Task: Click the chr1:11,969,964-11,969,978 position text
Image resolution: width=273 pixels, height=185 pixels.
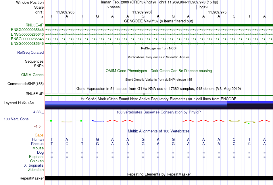Action: tap(189, 2)
